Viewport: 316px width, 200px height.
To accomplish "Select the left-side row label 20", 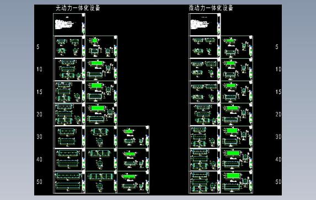I will 40,114.
